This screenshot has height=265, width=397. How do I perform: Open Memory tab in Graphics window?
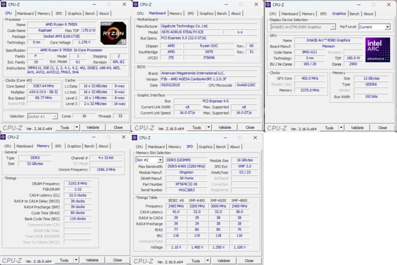308,14
